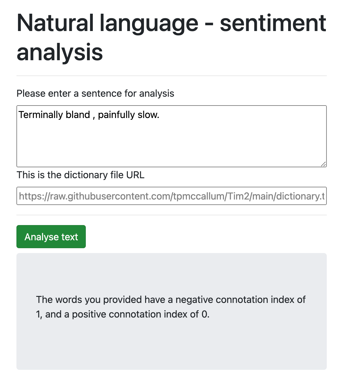This screenshot has height=382, width=342.
Task: Click the divider above Analyse text button
Action: tap(171, 215)
